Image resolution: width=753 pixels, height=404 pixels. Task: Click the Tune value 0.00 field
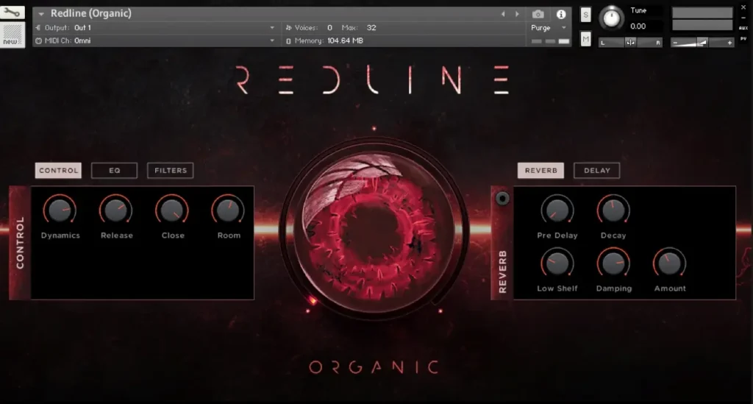pos(638,26)
